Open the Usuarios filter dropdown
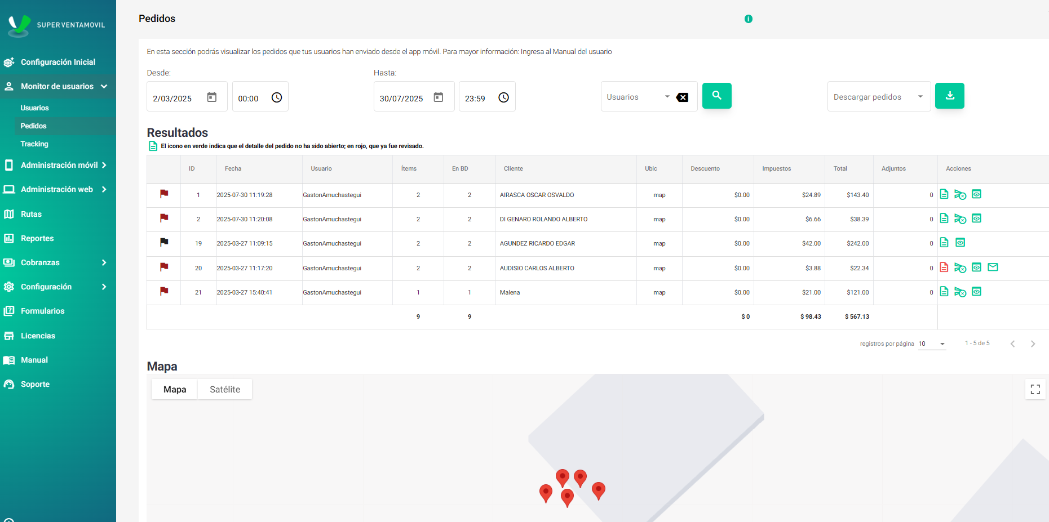Viewport: 1049px width, 522px height. pos(638,97)
